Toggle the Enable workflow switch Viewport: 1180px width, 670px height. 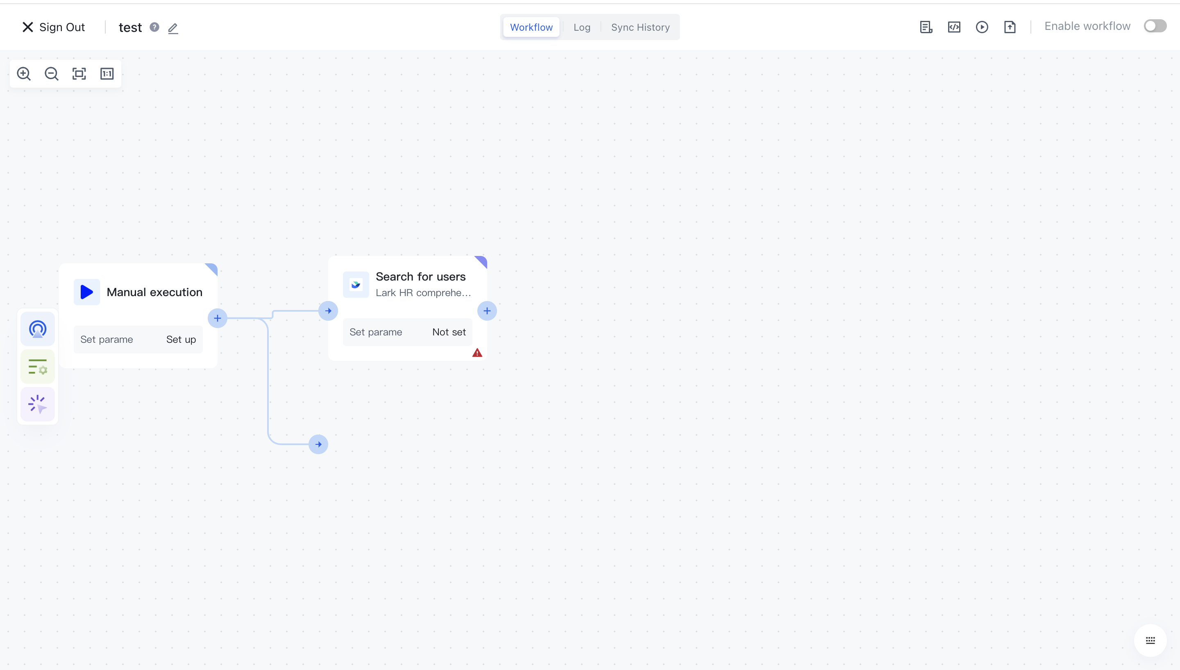click(x=1155, y=26)
